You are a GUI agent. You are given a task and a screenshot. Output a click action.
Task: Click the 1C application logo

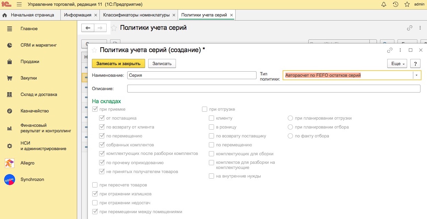(7, 4)
